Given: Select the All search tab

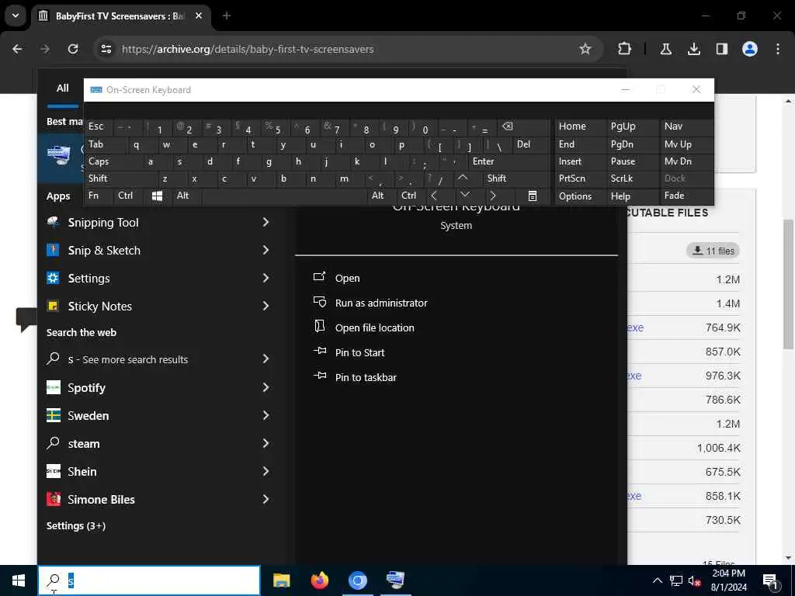Looking at the screenshot, I should click(62, 88).
